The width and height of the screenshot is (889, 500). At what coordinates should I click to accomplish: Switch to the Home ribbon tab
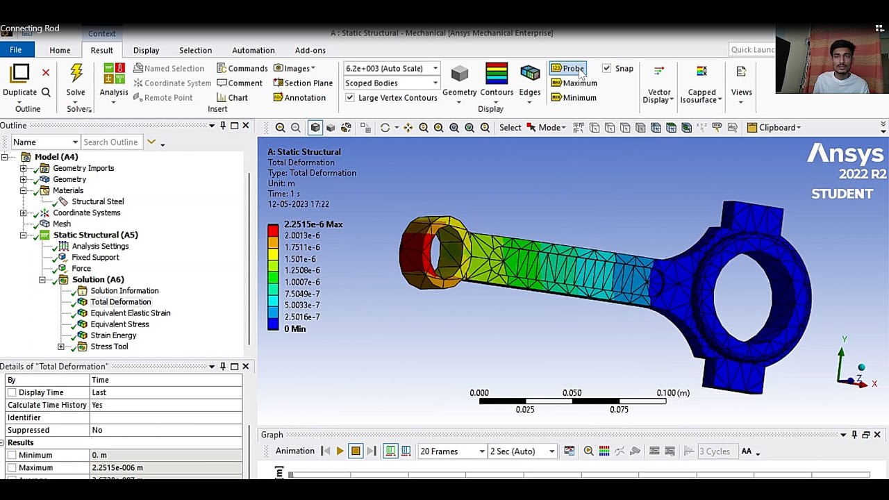point(60,50)
